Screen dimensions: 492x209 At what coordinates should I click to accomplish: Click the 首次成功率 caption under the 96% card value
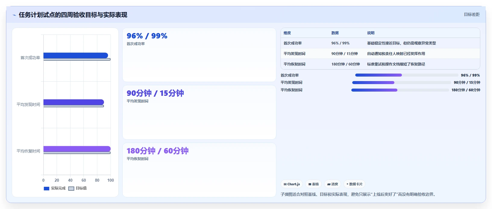[x=136, y=44]
